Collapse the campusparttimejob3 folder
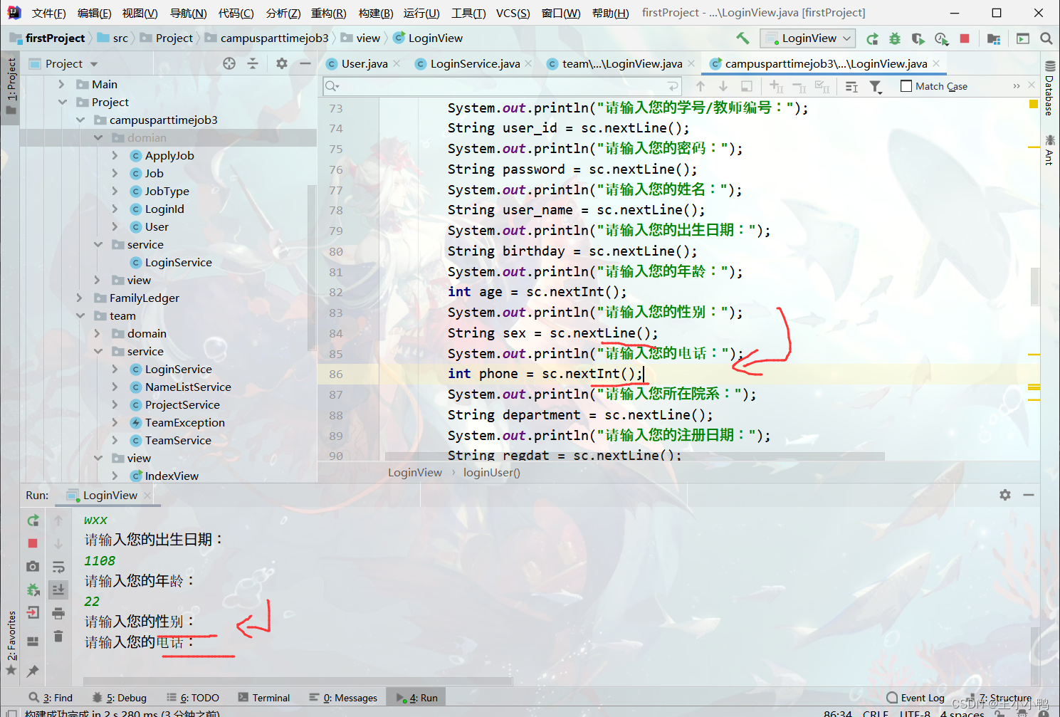 [x=80, y=120]
